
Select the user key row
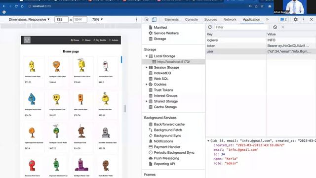coord(261,51)
